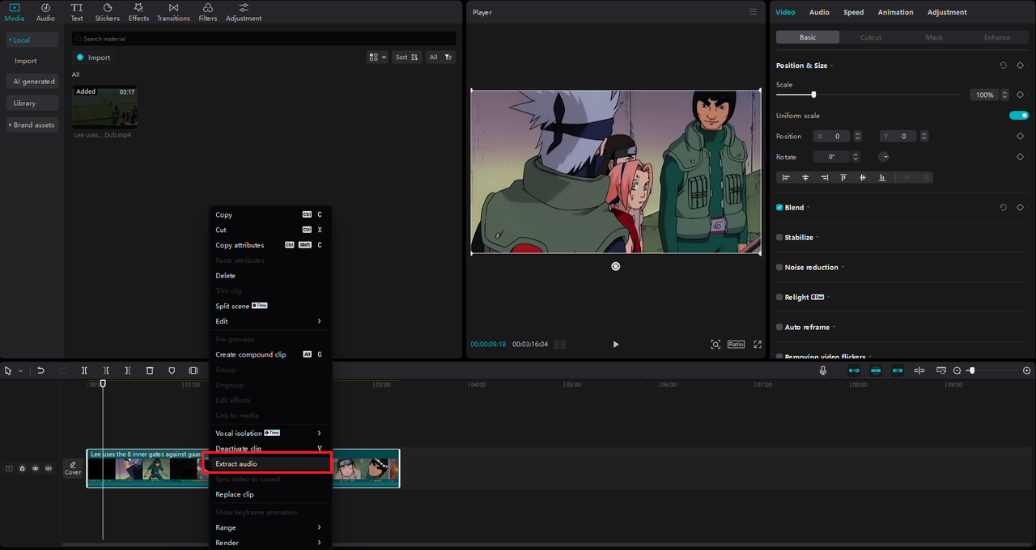The height and width of the screenshot is (550, 1036).
Task: Enable the Relight checkbox
Action: 779,298
